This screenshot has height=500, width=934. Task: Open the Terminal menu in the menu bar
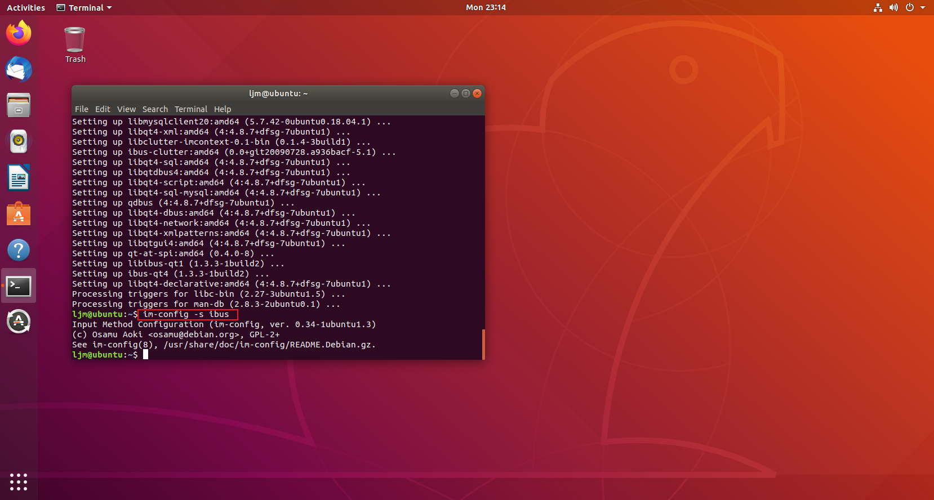click(x=191, y=109)
